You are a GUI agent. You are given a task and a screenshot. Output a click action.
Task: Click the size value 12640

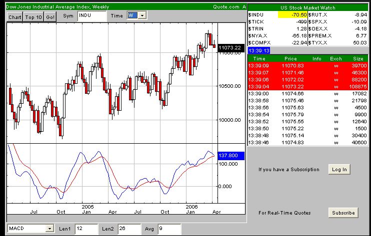[359, 122]
